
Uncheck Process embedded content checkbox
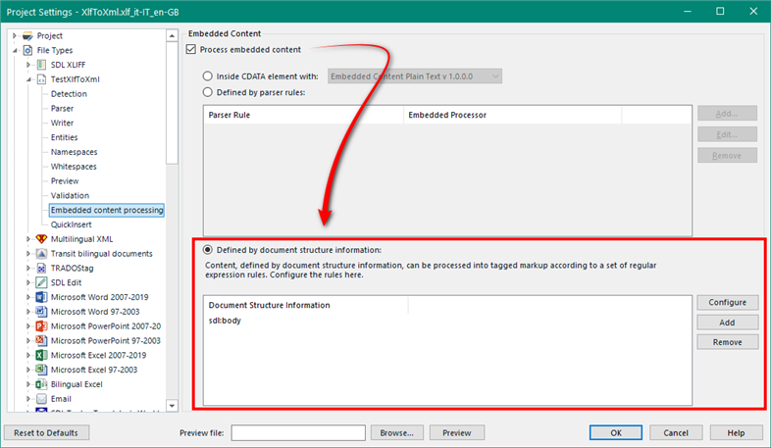(191, 50)
